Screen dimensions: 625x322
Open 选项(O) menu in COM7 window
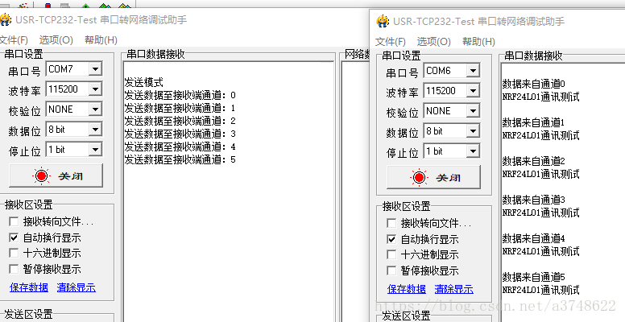click(56, 40)
